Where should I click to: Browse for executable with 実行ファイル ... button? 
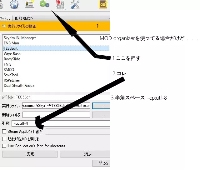101,106
